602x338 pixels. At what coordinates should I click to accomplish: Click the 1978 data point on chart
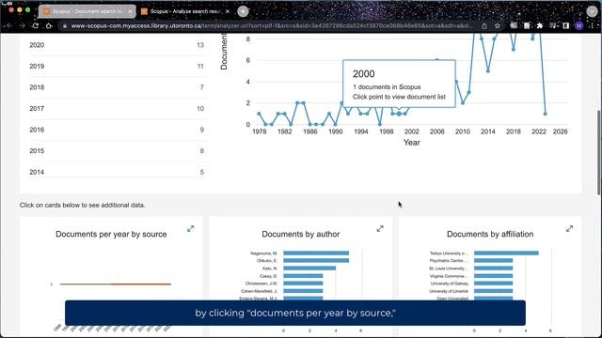tap(260, 114)
